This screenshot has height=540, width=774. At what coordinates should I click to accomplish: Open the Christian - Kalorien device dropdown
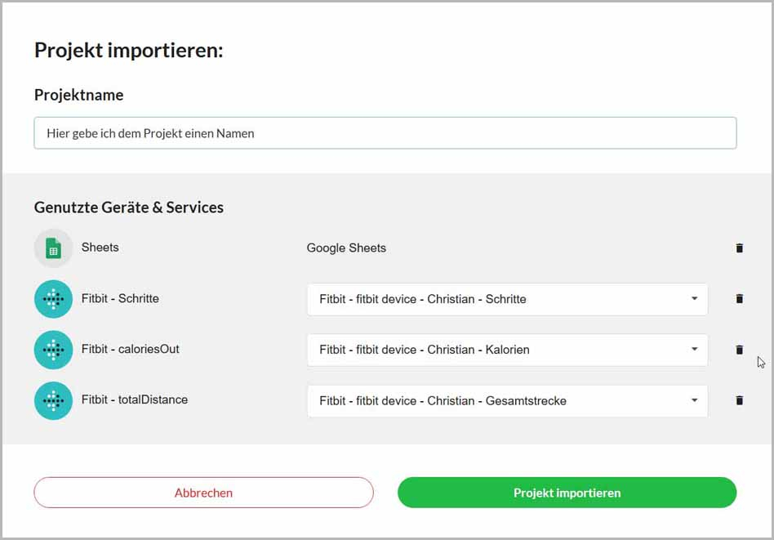click(507, 350)
